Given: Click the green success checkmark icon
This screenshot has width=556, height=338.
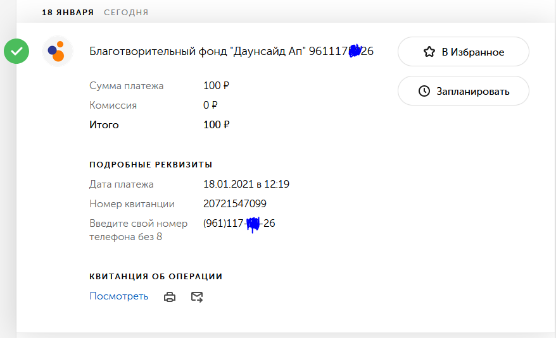Looking at the screenshot, I should coord(16,52).
